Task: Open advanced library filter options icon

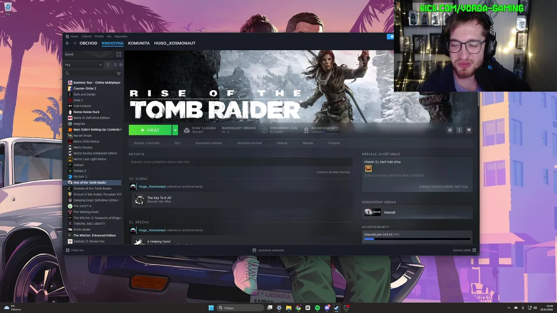Action: point(119,73)
